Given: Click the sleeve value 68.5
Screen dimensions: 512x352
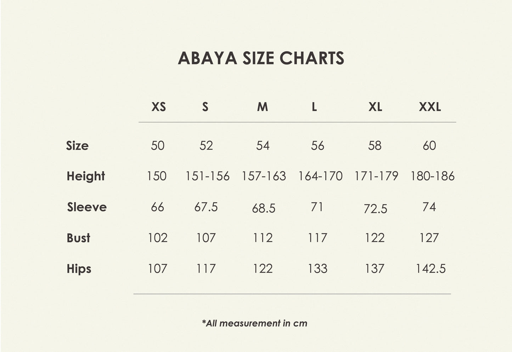Looking at the screenshot, I should (x=264, y=208).
